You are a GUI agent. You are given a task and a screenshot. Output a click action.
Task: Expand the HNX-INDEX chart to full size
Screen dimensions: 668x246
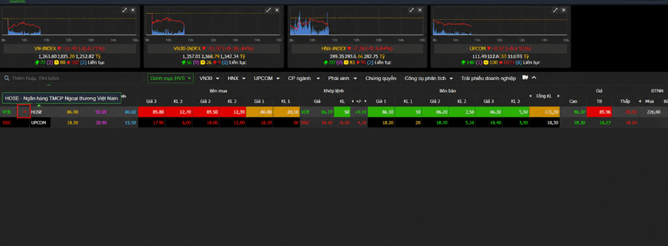pos(412,10)
